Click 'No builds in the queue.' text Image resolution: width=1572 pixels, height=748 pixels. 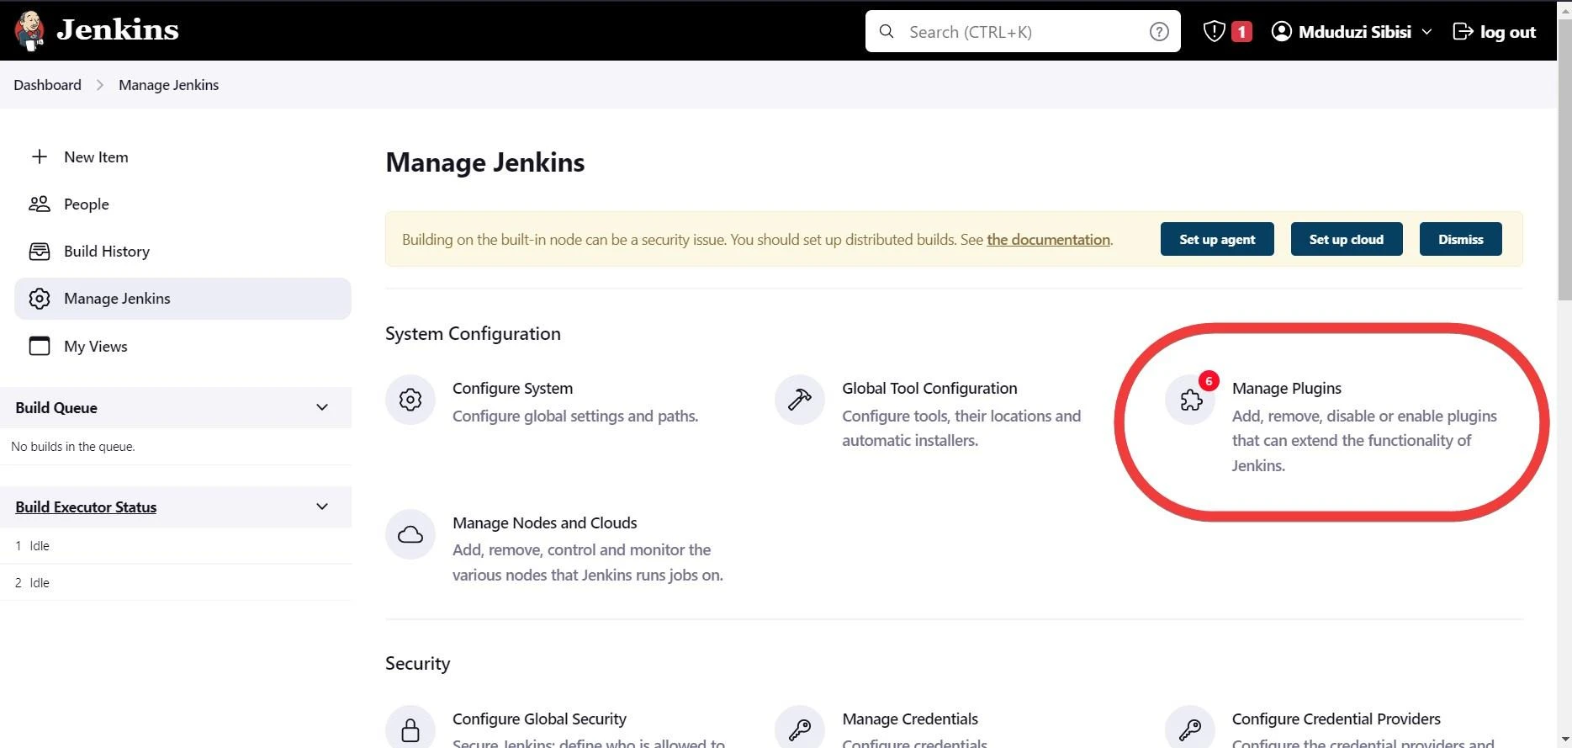coord(73,447)
